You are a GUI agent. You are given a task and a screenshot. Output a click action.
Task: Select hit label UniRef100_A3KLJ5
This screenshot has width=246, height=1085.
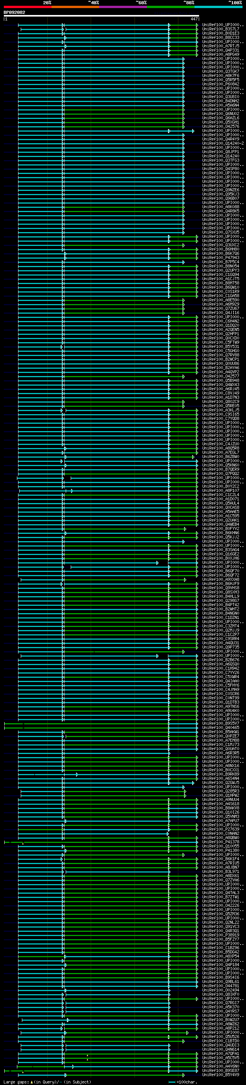coord(221,410)
